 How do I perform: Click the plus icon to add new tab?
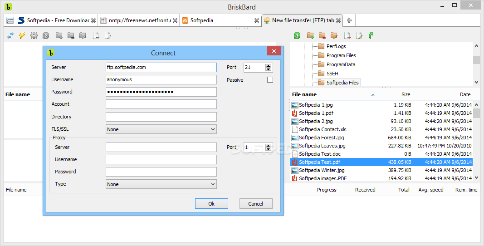pyautogui.click(x=349, y=20)
